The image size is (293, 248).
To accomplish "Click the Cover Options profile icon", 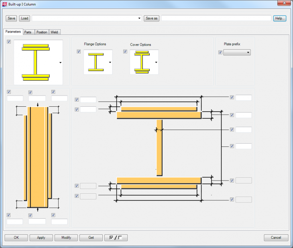I will coord(142,62).
